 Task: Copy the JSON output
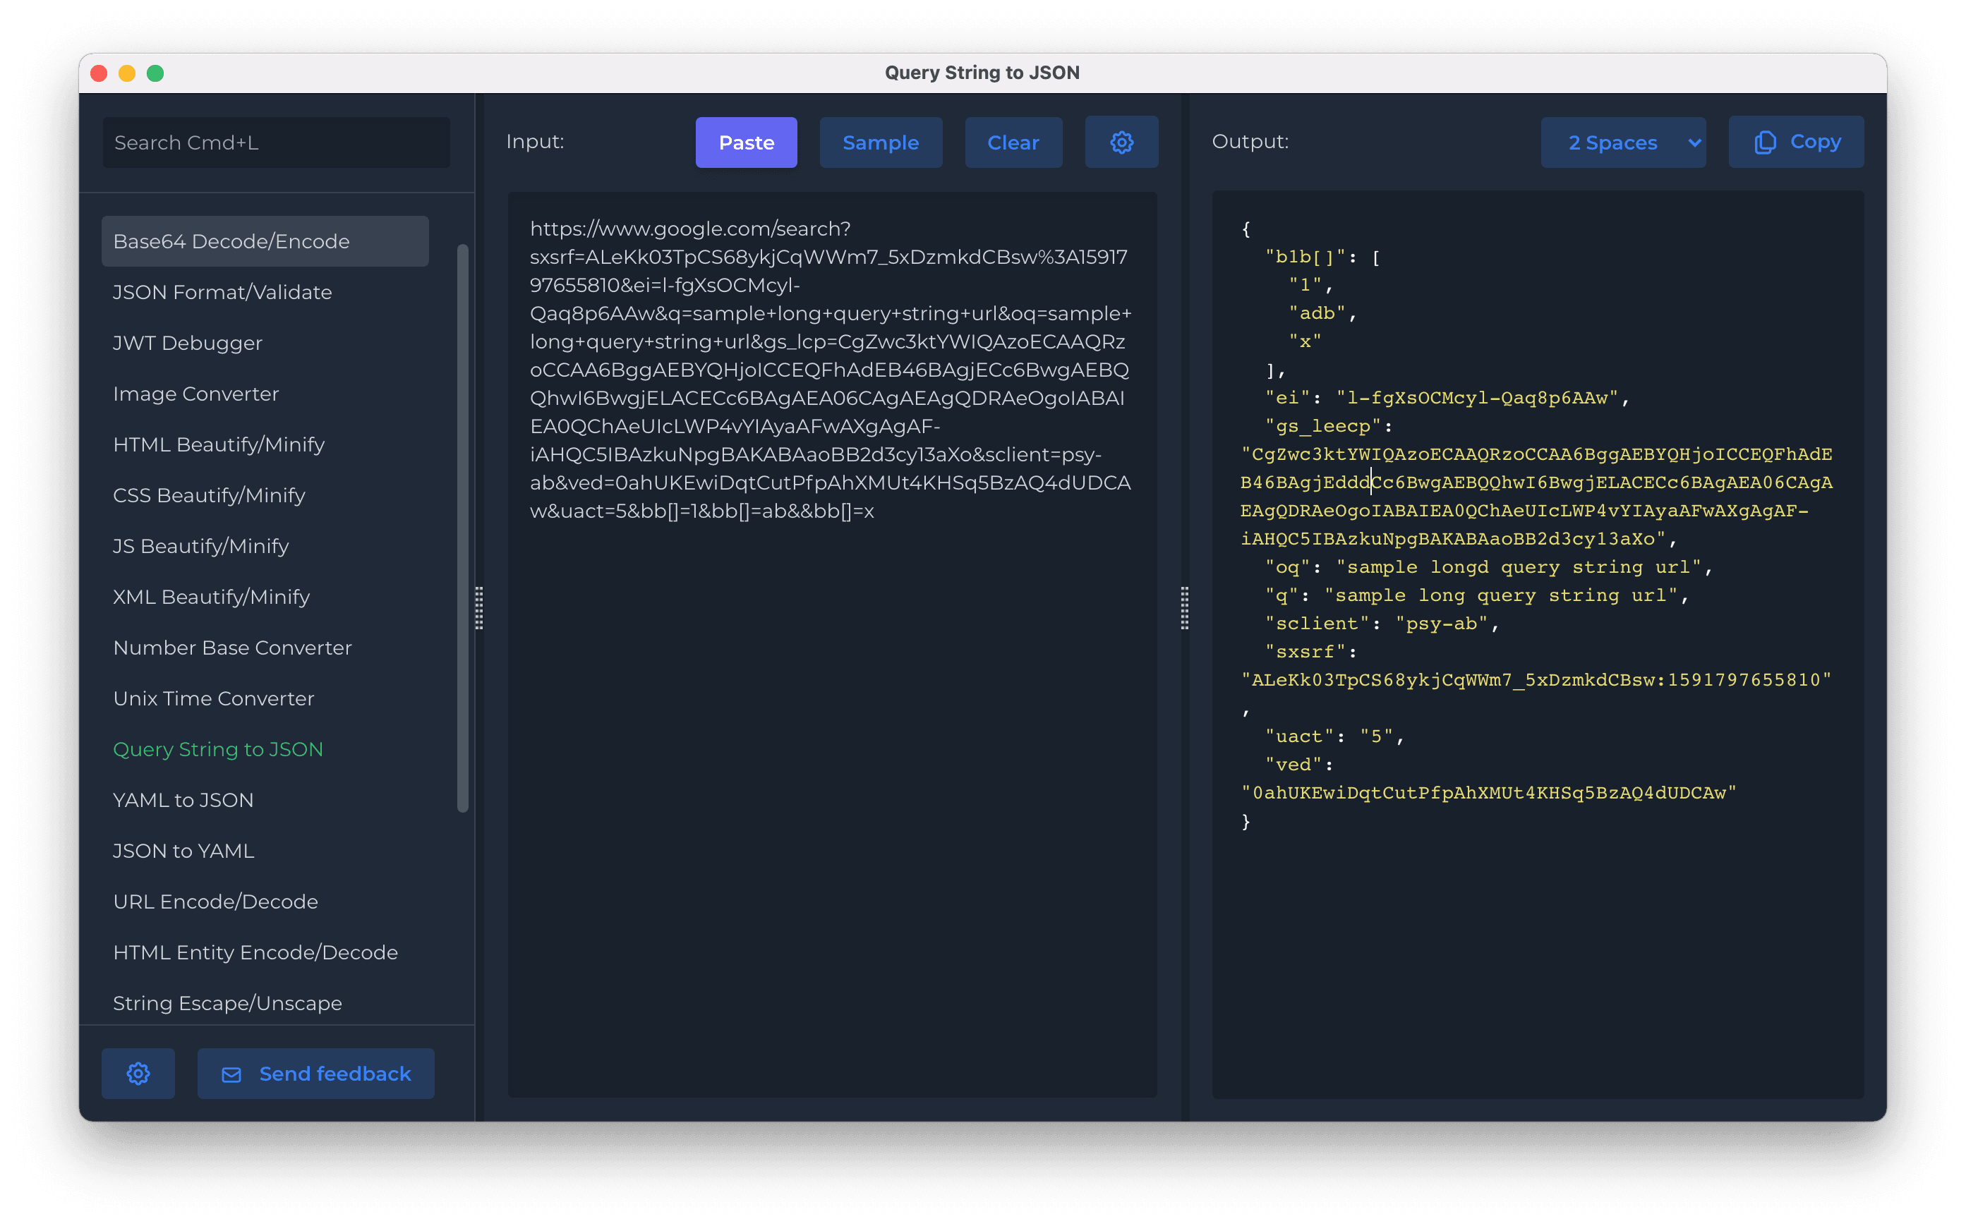pos(1796,142)
